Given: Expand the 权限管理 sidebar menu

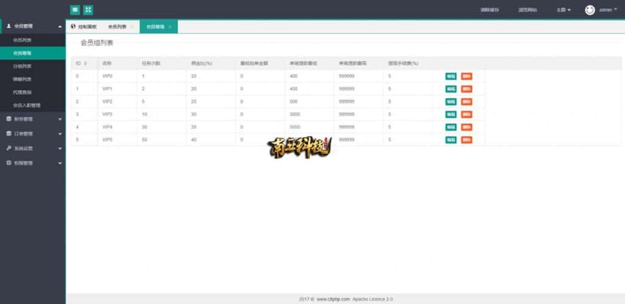Looking at the screenshot, I should pyautogui.click(x=34, y=163).
